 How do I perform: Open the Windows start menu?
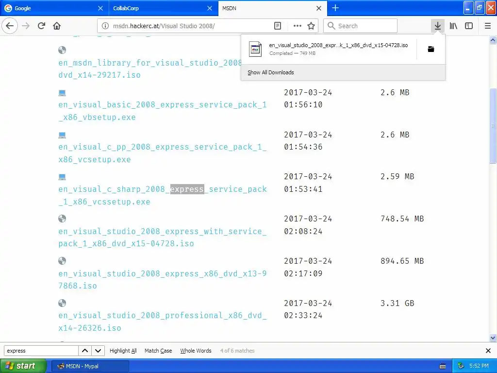[23, 366]
